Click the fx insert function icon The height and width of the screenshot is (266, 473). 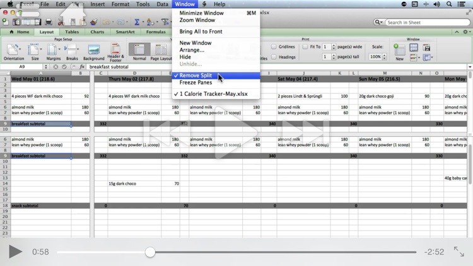82,67
